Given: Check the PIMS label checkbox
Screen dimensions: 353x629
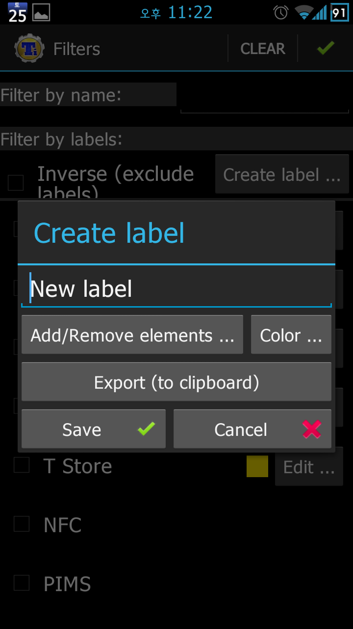Looking at the screenshot, I should (x=22, y=583).
